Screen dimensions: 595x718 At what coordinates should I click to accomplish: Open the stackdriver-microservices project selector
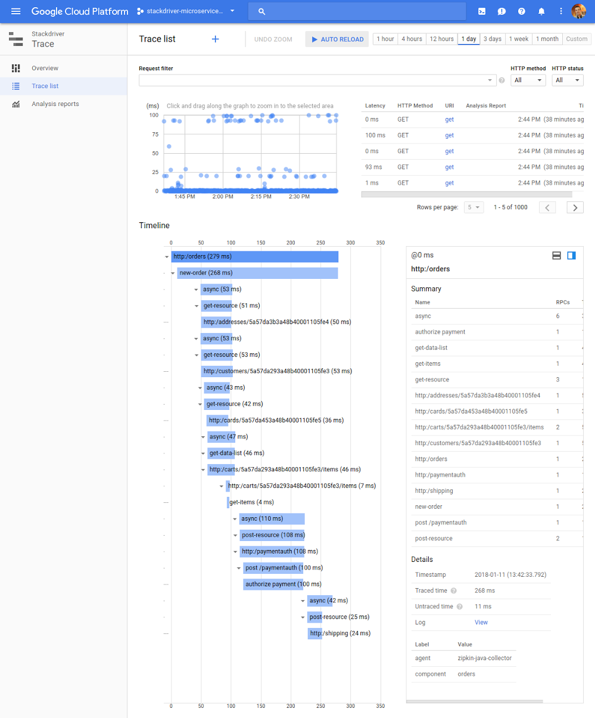[186, 11]
